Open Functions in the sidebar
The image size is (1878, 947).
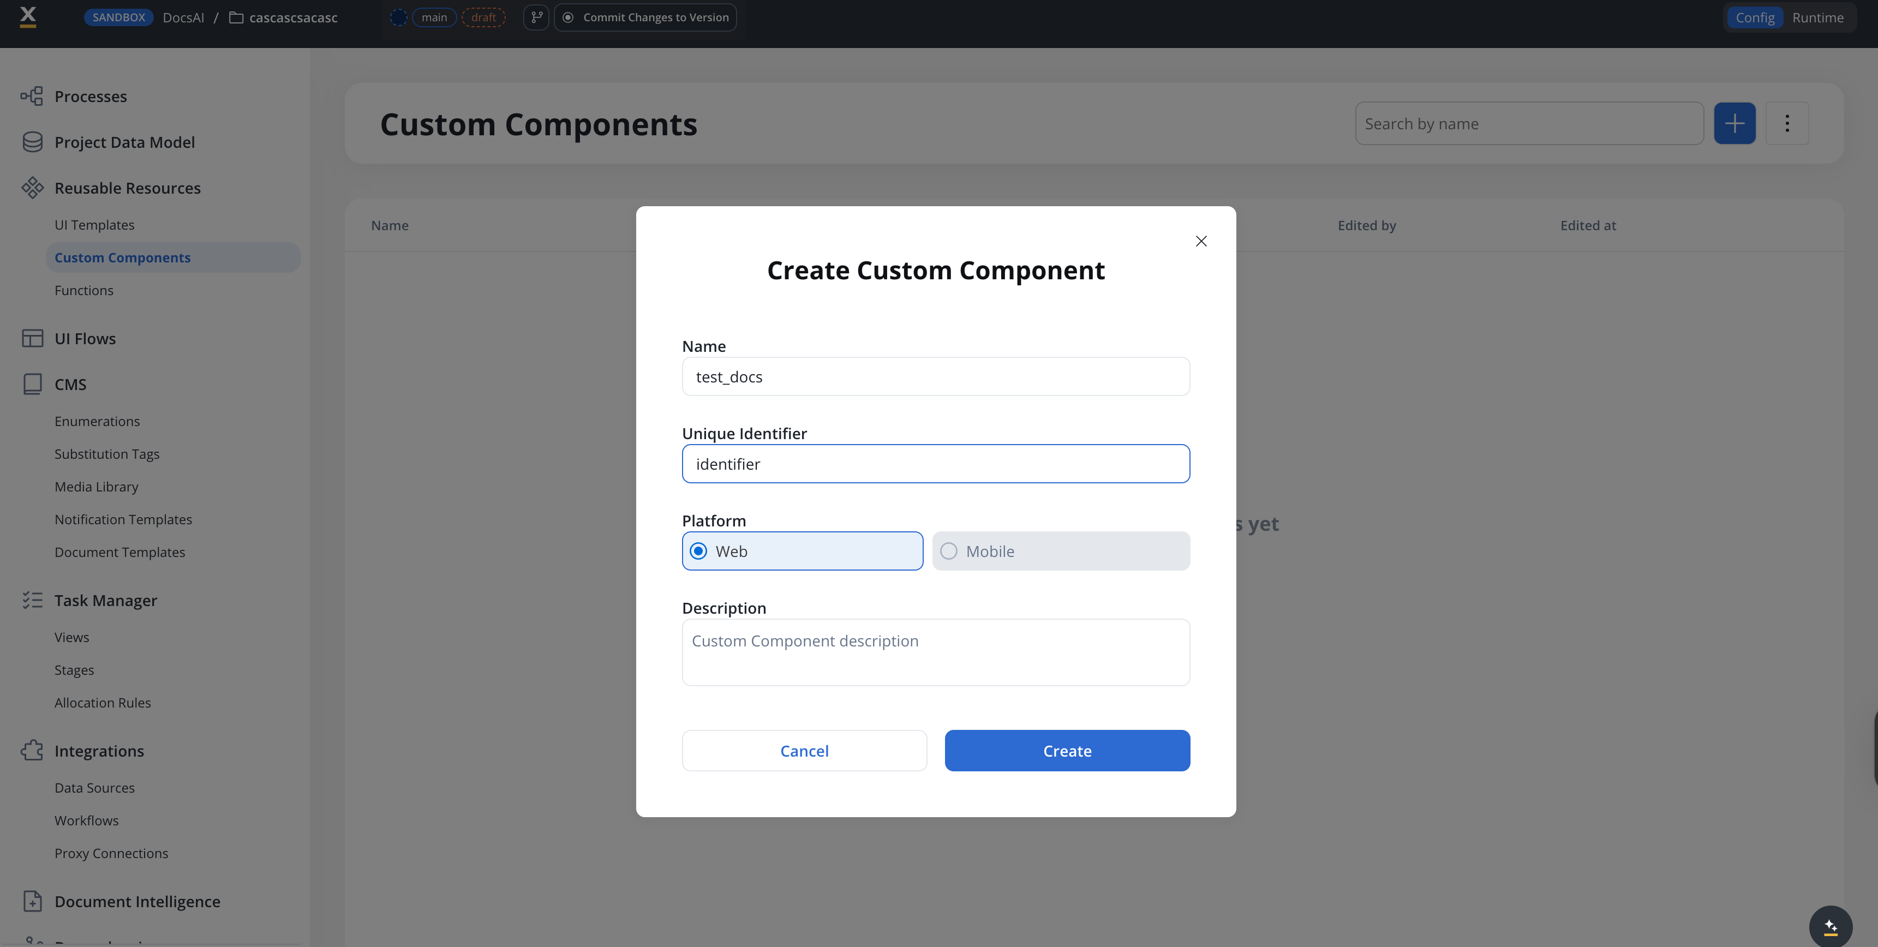click(84, 290)
